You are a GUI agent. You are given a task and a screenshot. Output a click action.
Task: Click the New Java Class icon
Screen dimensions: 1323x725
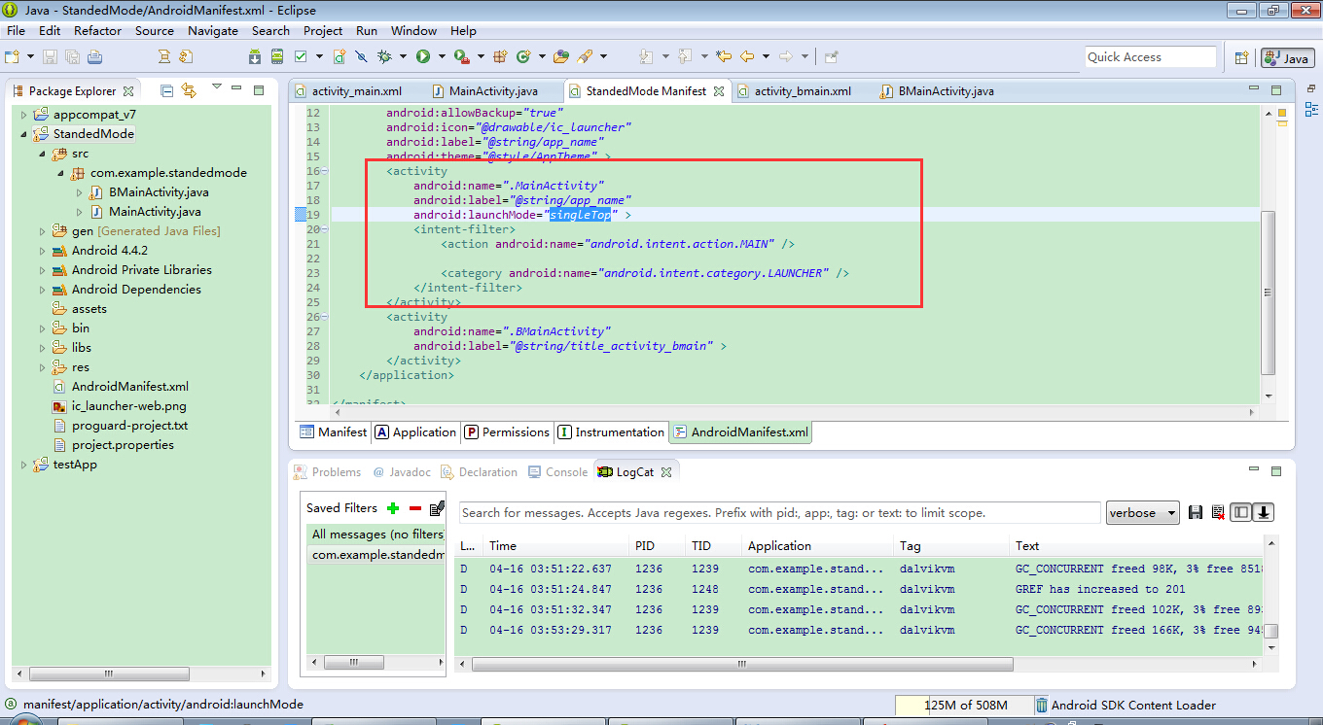(x=522, y=56)
